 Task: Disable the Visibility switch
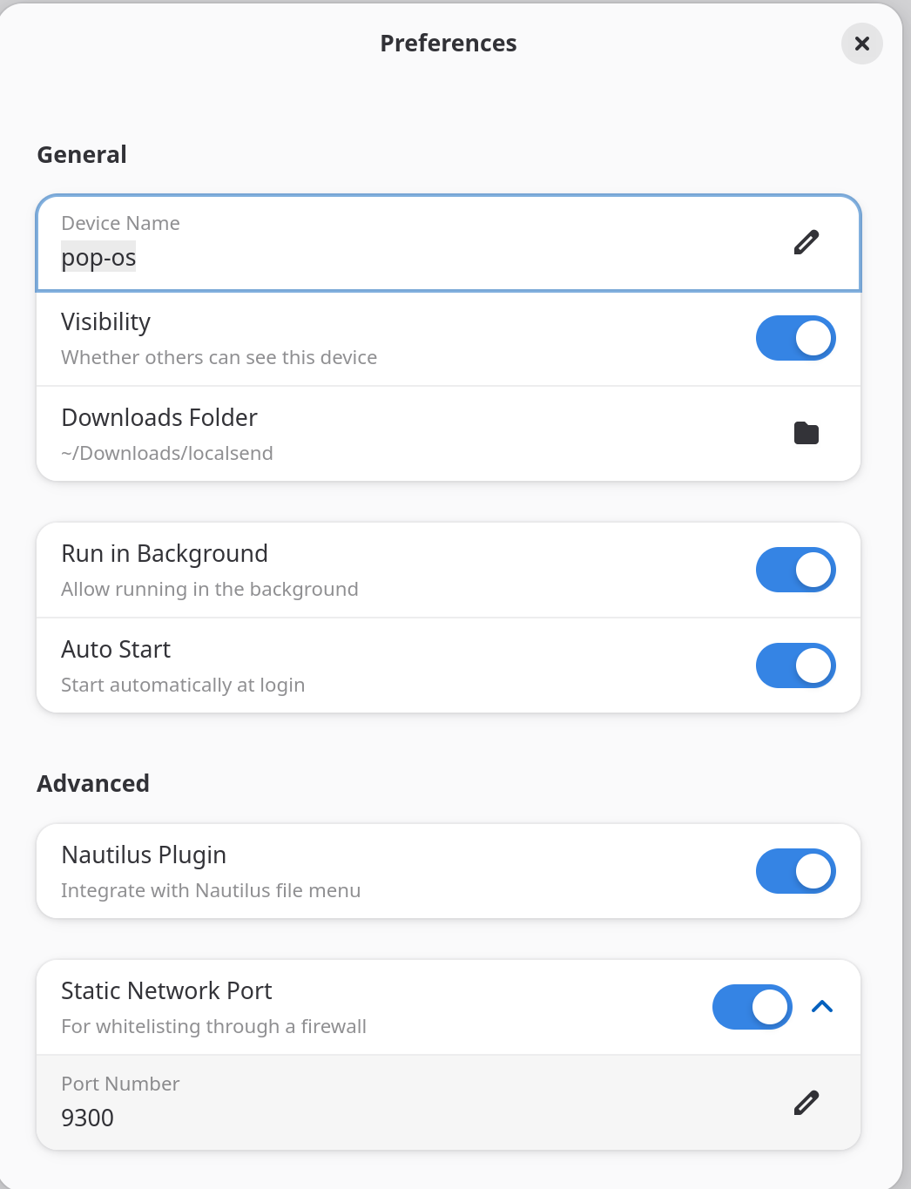(x=795, y=338)
